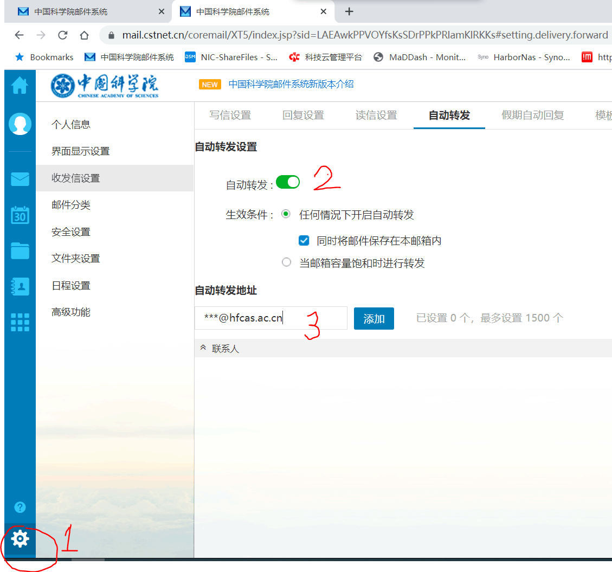Open the apps grid icon
The width and height of the screenshot is (612, 572).
pyautogui.click(x=20, y=322)
